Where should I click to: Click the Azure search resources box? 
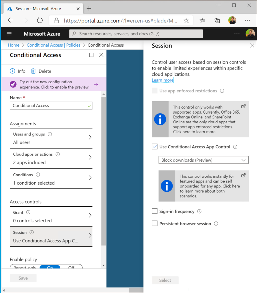click(x=136, y=34)
